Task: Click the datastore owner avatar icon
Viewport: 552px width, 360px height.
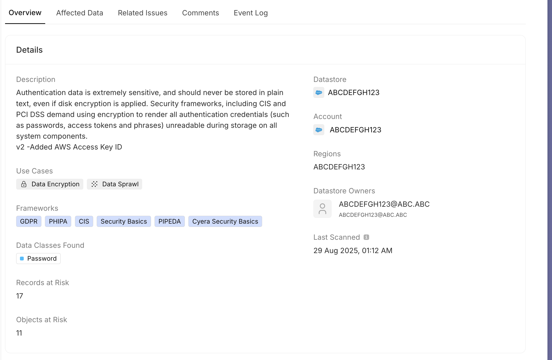Action: pyautogui.click(x=322, y=209)
